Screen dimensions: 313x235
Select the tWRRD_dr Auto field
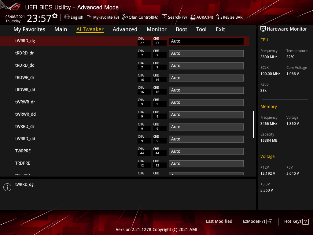(x=206, y=127)
